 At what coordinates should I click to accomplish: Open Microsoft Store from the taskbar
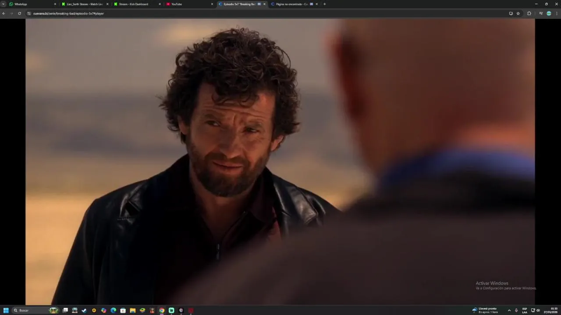point(123,310)
